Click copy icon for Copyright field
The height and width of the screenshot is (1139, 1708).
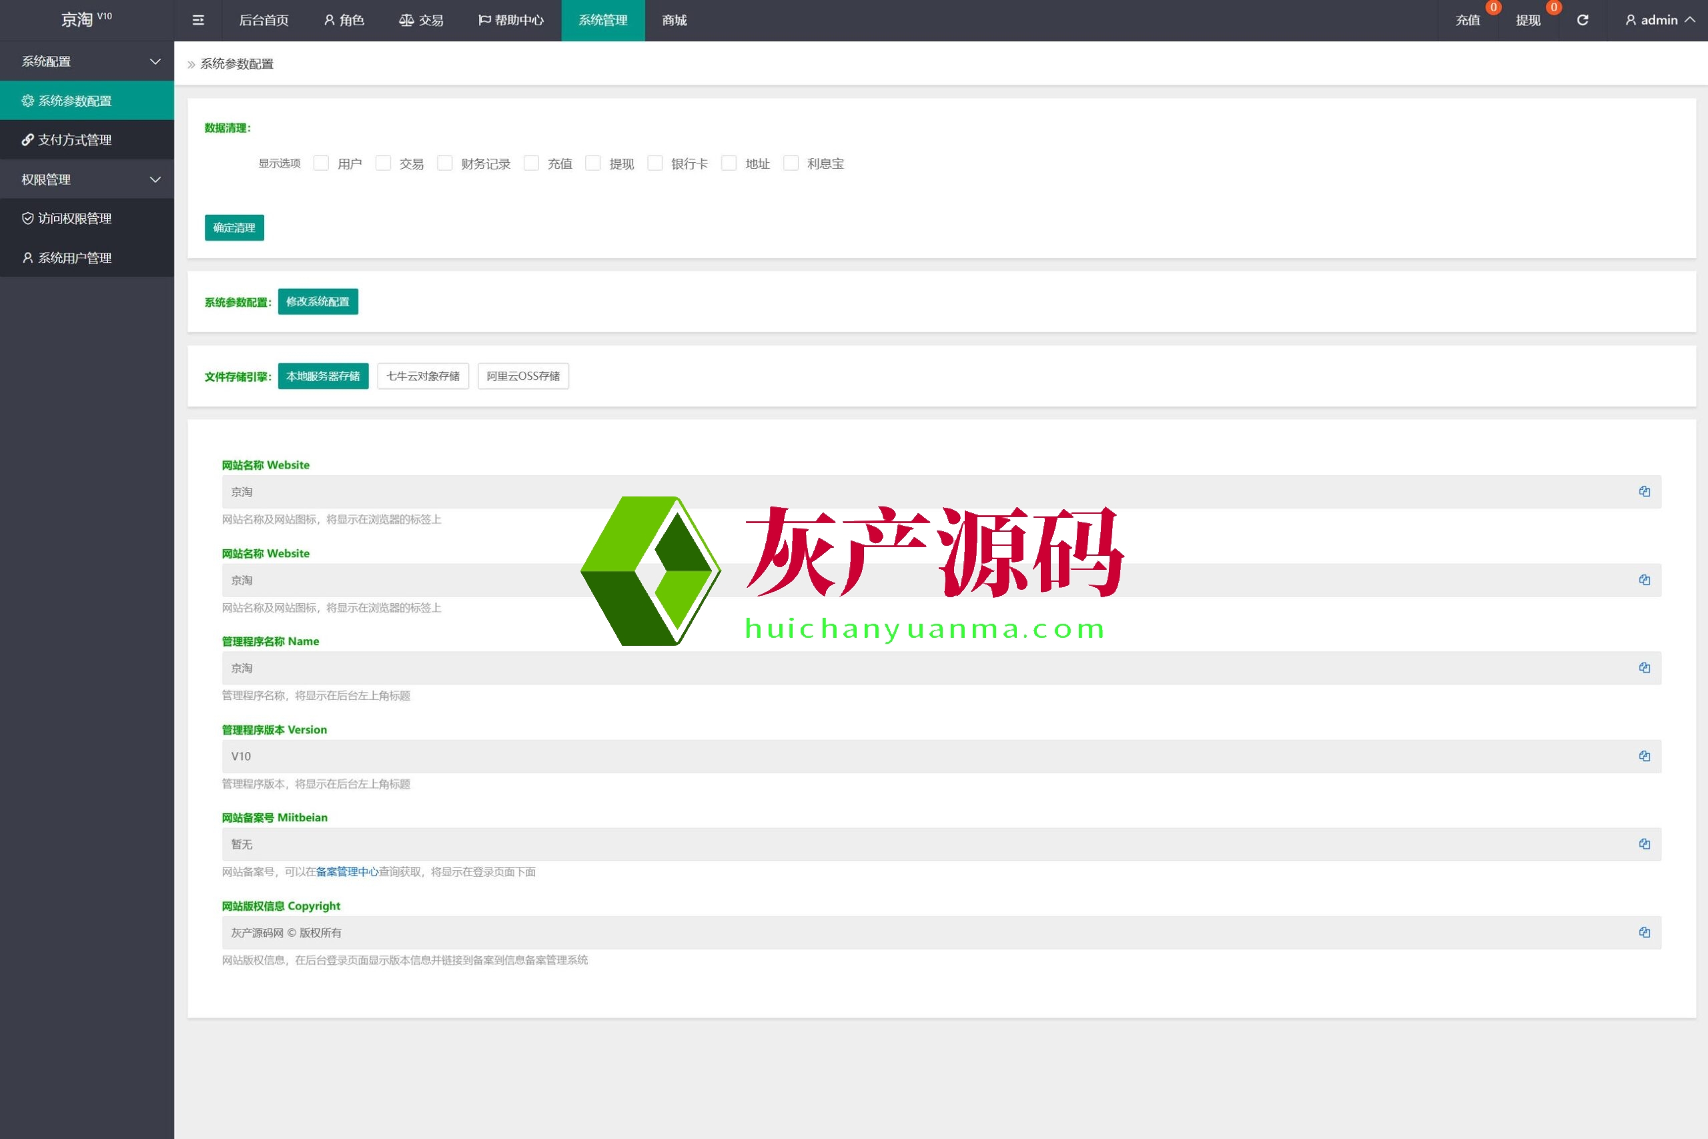pos(1644,932)
